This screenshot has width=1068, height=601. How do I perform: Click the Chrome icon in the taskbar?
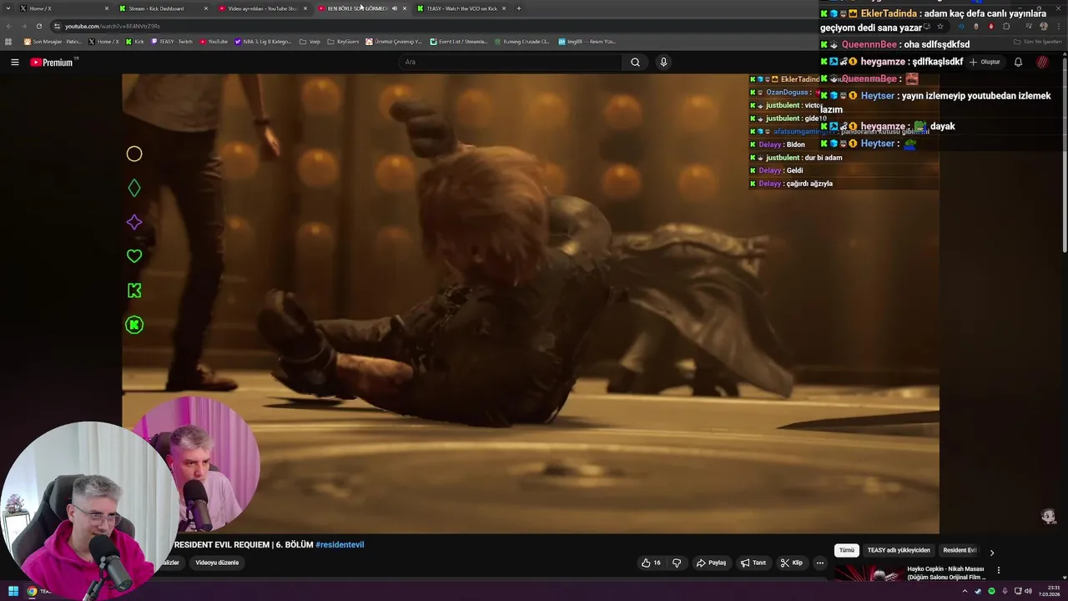click(32, 591)
